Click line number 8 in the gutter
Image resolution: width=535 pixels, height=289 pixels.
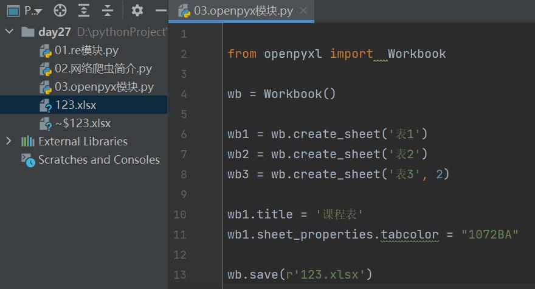coord(184,175)
